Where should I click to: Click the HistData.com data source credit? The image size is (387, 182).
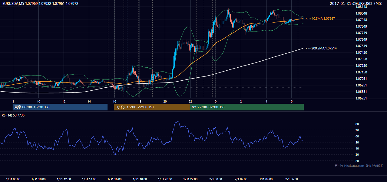point(359,166)
